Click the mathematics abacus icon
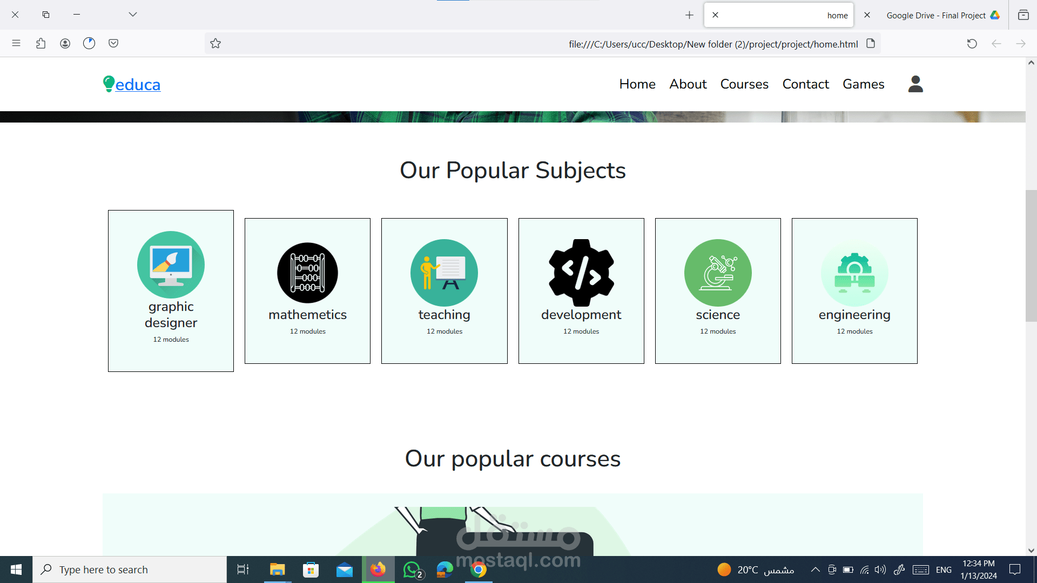 click(x=307, y=273)
